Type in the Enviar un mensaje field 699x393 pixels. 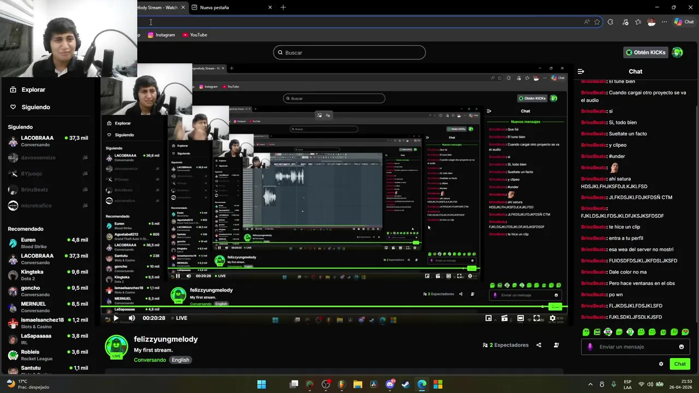click(x=636, y=347)
